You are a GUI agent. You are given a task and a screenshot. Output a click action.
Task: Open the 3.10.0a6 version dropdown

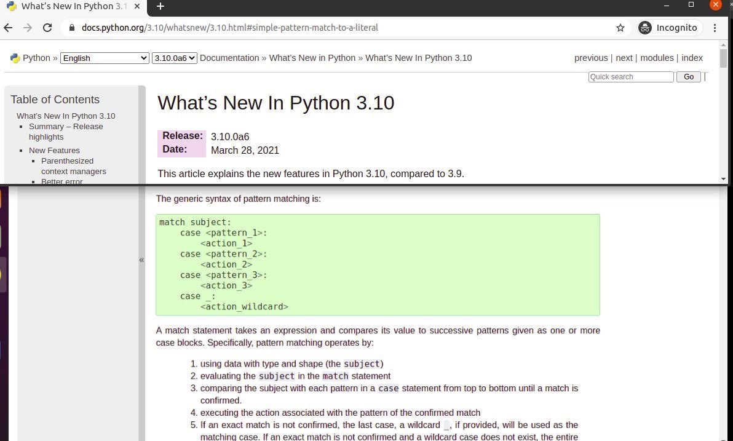[175, 58]
